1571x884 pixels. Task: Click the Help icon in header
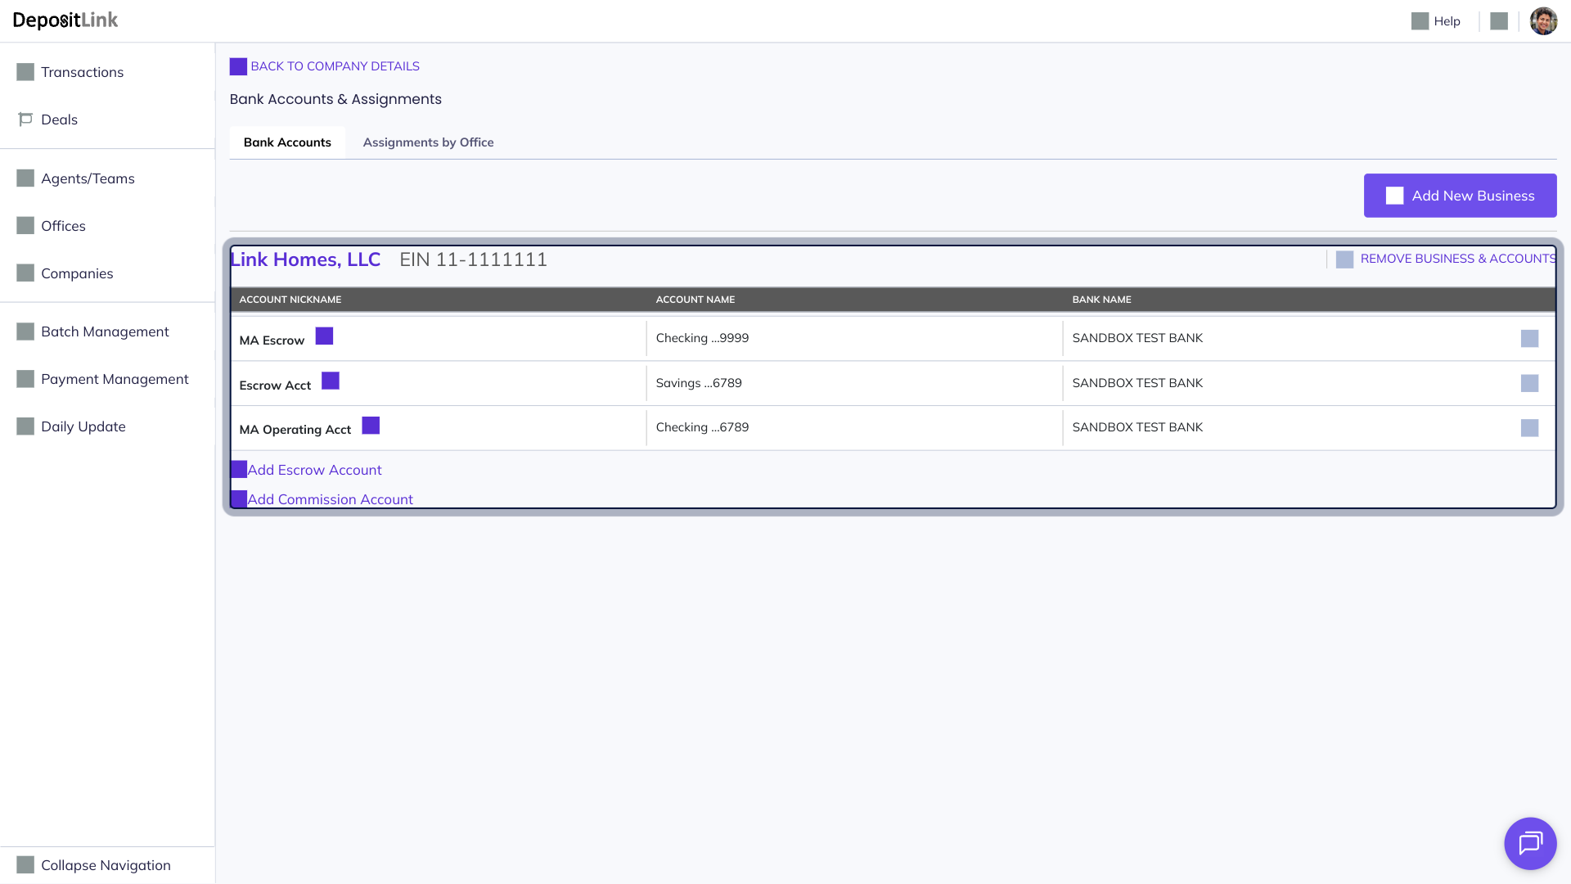tap(1420, 21)
